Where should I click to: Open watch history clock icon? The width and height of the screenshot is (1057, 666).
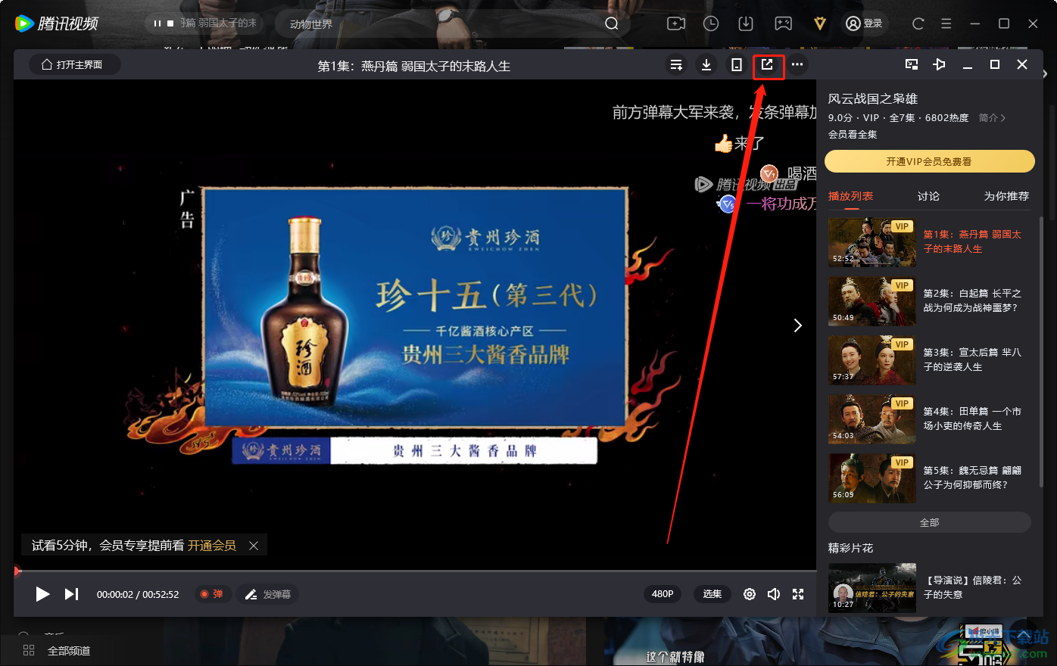(711, 23)
